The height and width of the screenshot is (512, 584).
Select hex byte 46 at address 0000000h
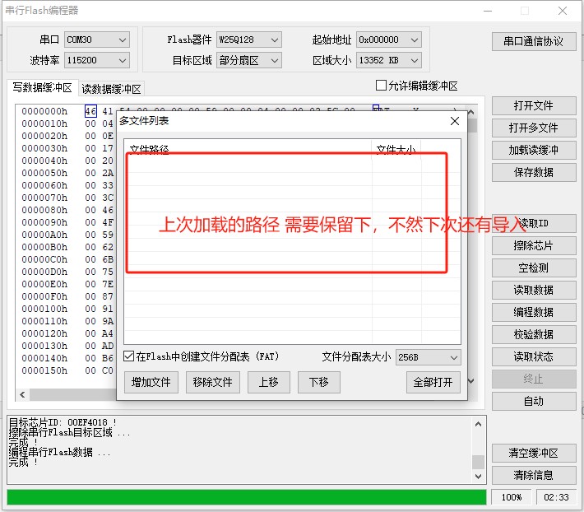[x=90, y=111]
